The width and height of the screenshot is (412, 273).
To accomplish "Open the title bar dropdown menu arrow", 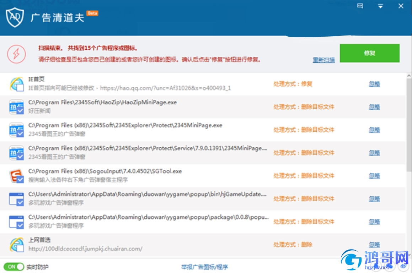I will (x=380, y=6).
